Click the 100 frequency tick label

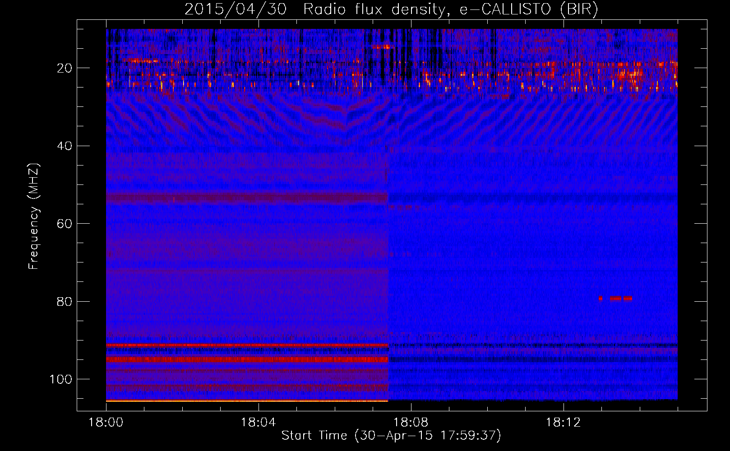[61, 379]
